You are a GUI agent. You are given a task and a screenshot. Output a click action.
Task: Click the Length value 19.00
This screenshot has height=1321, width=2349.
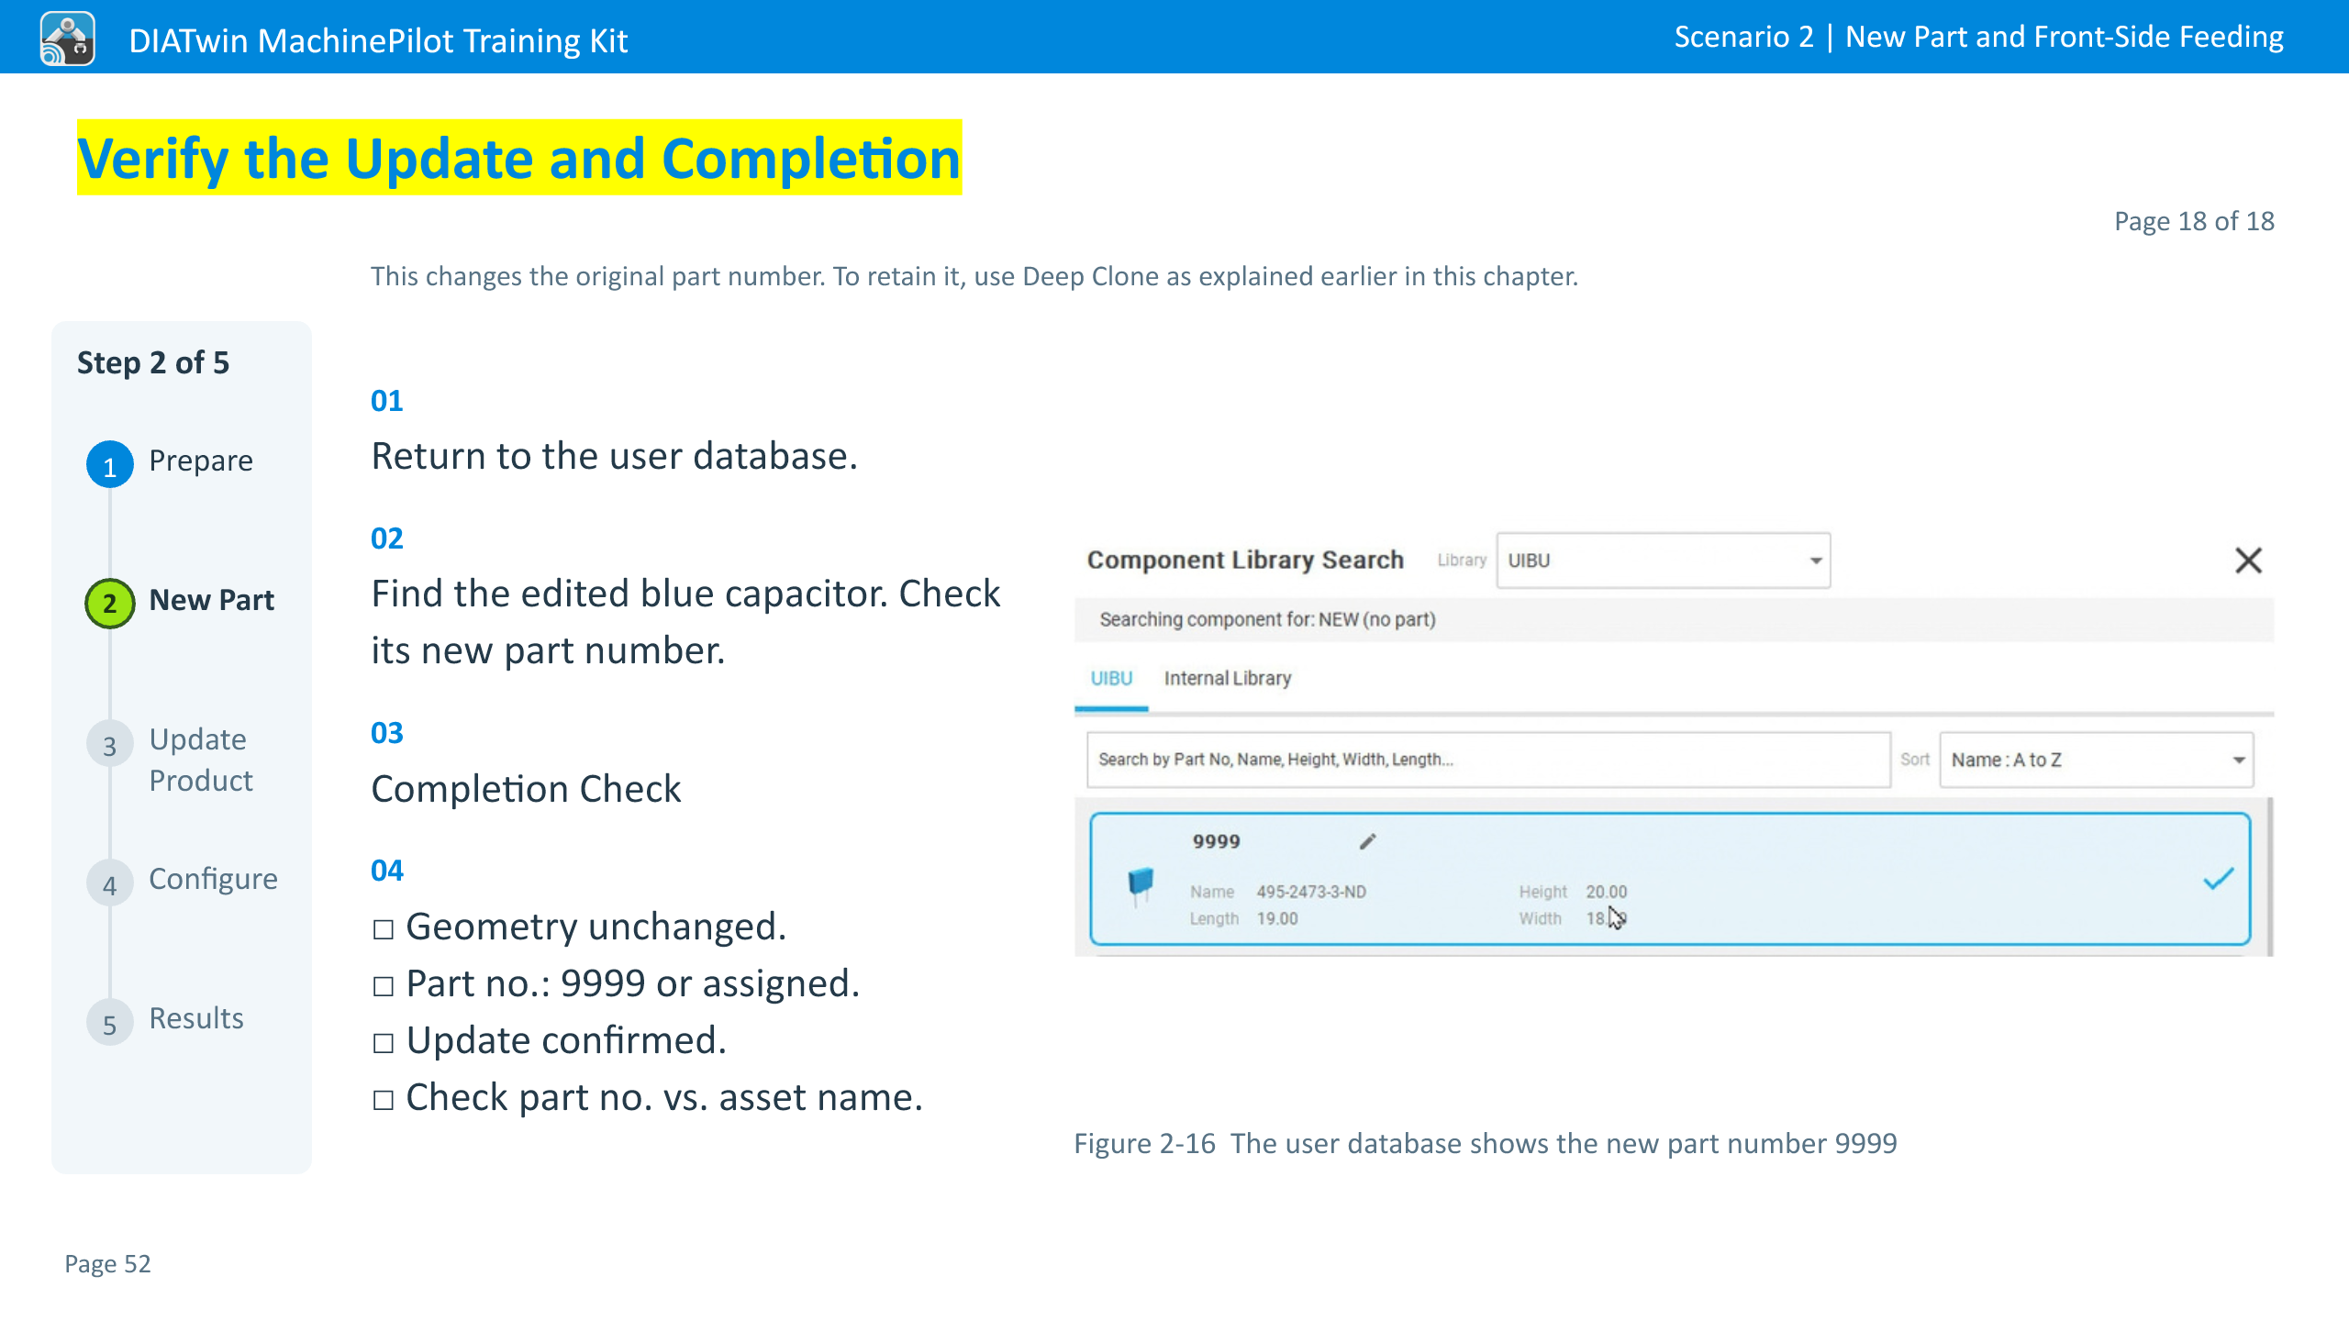click(1277, 918)
